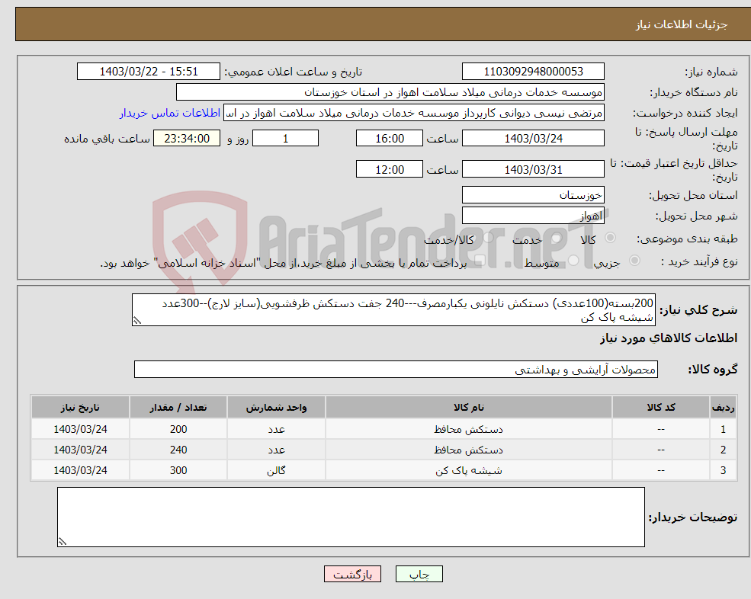
Task: Click the date 1403/03/24 in row 3
Action: click(x=80, y=471)
